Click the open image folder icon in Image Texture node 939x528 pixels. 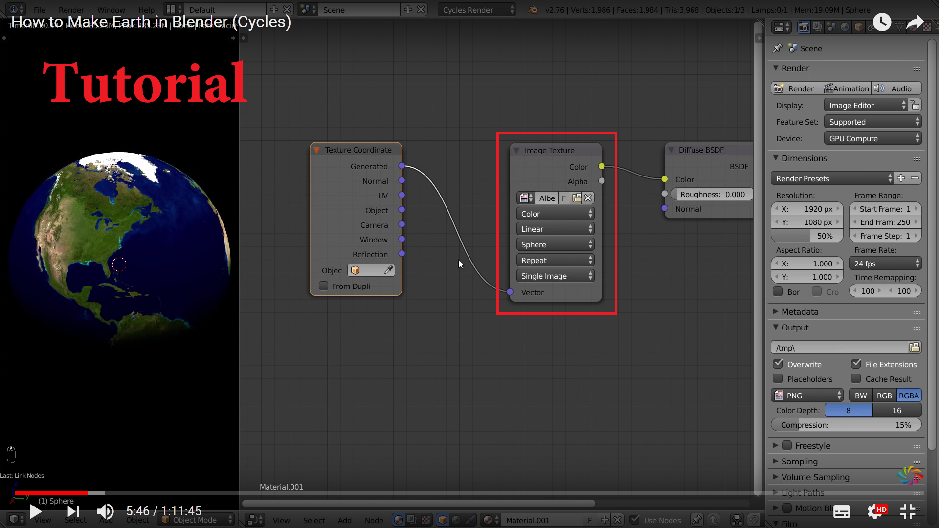tap(577, 198)
